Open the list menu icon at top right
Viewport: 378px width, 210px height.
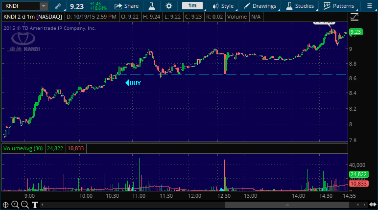[x=369, y=6]
